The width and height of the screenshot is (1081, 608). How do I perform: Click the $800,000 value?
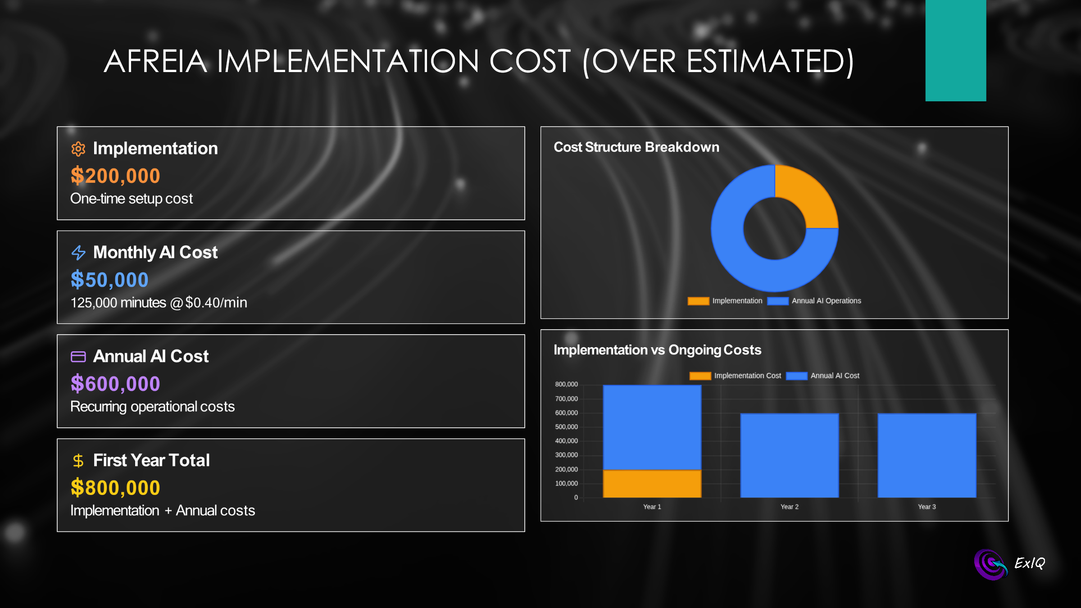click(x=115, y=488)
